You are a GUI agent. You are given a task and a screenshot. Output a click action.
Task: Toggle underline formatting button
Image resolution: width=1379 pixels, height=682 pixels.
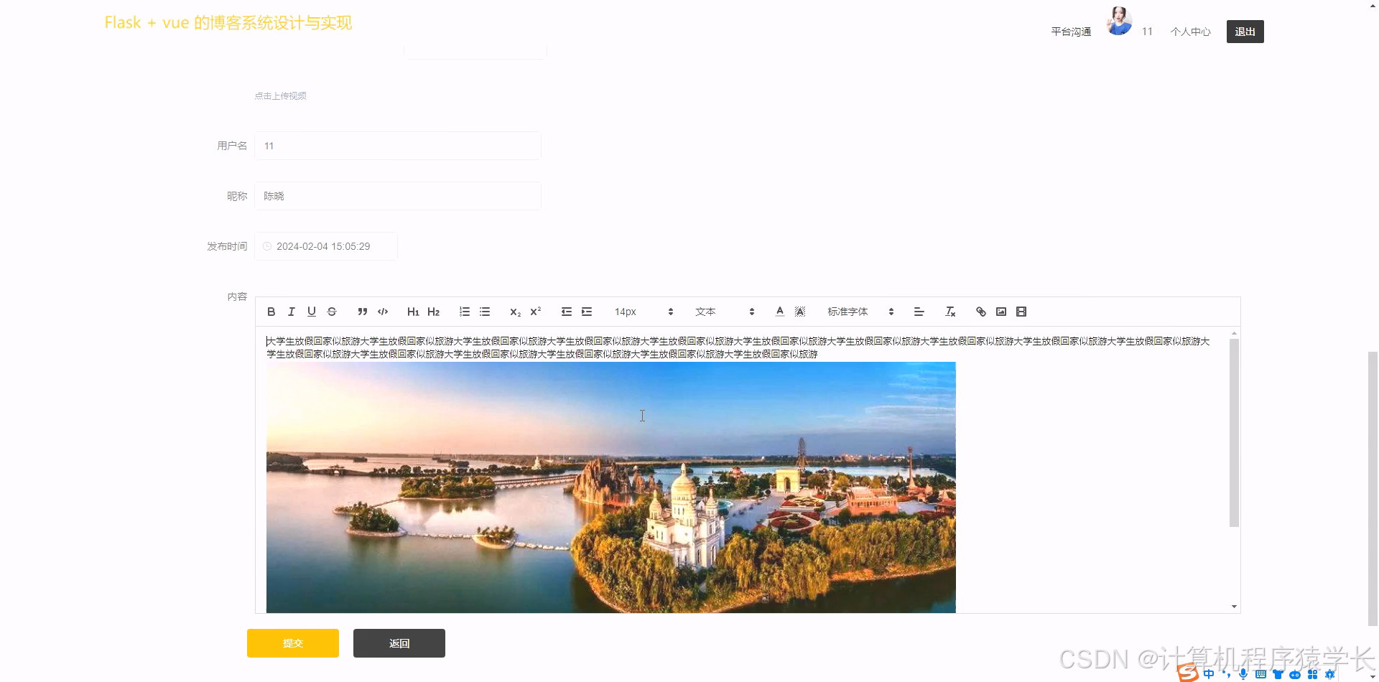point(311,312)
